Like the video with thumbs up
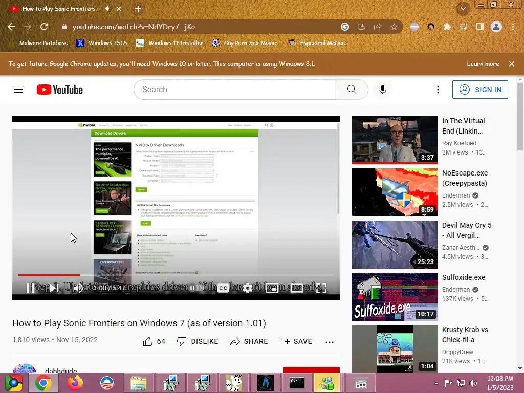 pos(154,341)
